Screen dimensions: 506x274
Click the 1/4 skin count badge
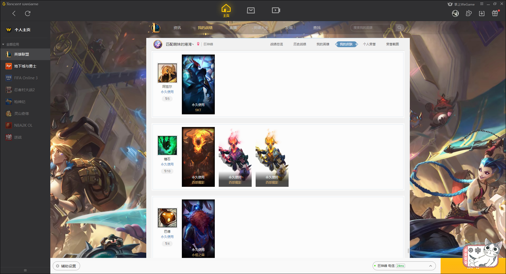point(167,244)
